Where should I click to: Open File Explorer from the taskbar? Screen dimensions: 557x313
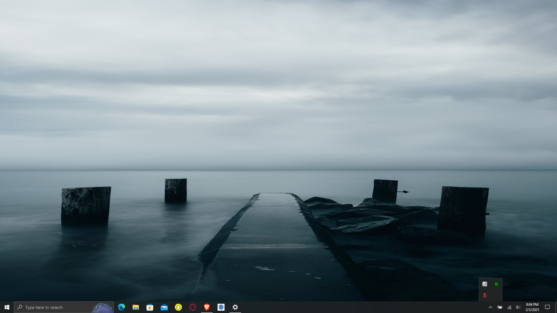coord(136,307)
